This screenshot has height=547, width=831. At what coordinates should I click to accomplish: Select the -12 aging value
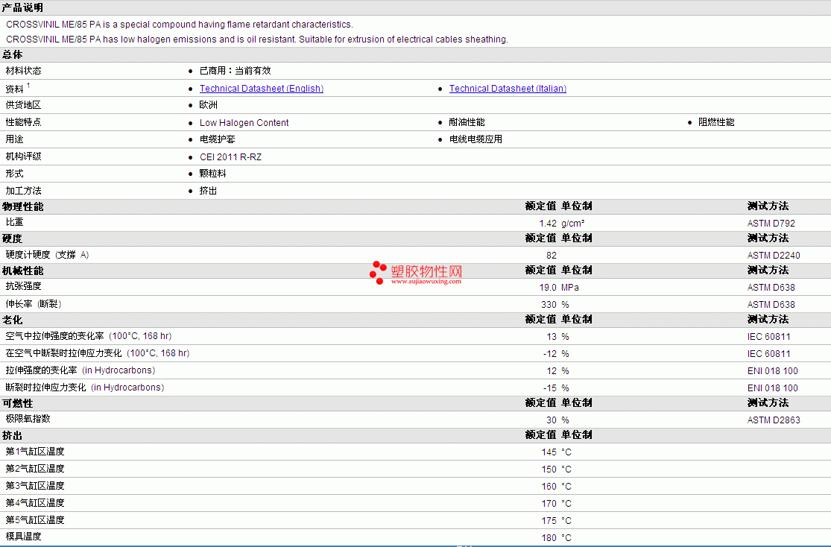click(549, 353)
